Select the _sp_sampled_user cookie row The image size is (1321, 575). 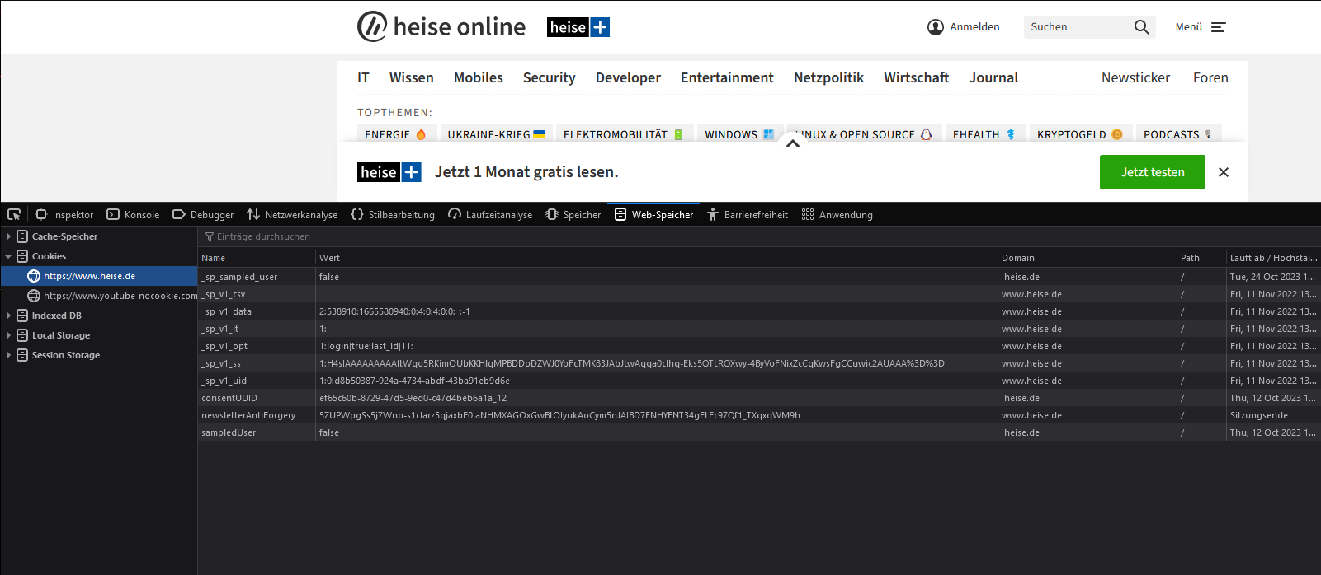pos(759,277)
